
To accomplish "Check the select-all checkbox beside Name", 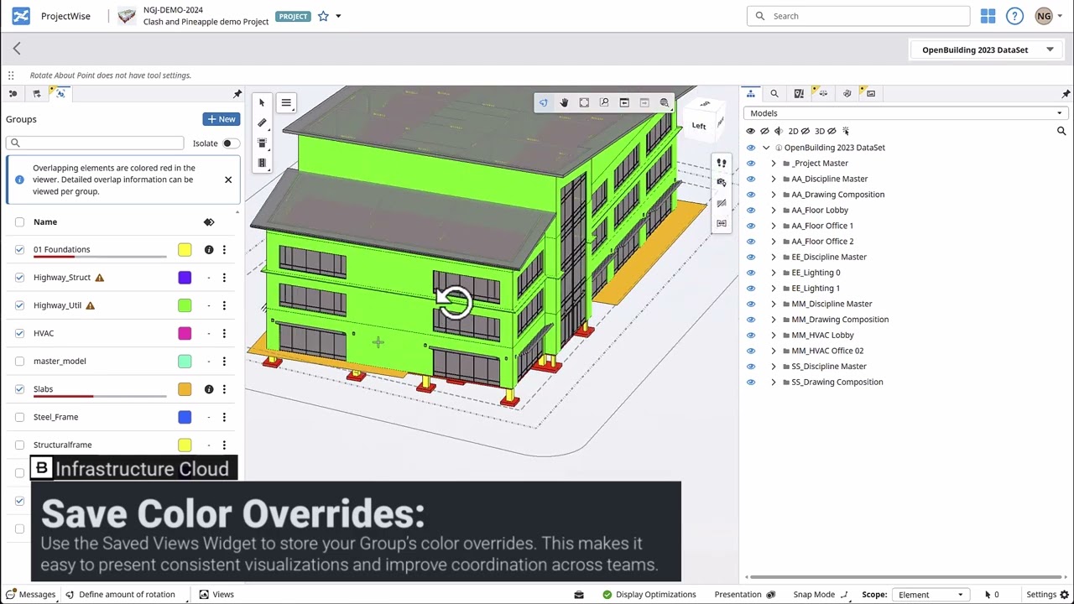I will coord(19,222).
